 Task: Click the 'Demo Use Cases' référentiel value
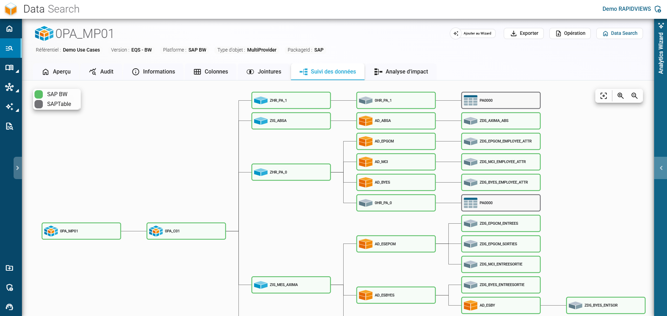pos(81,50)
